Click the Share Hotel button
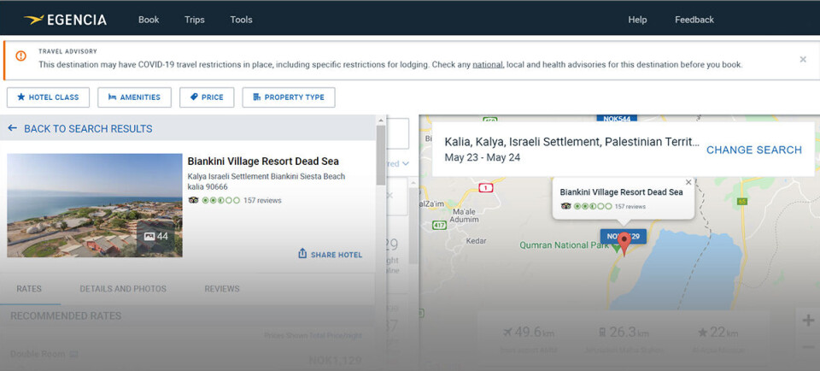 (x=330, y=255)
